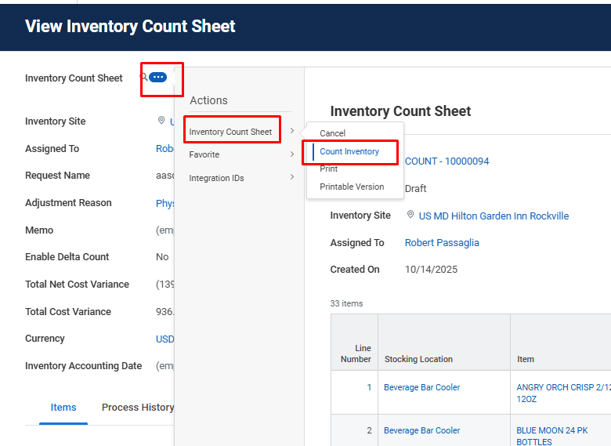The width and height of the screenshot is (611, 446).
Task: Click Stocking Location column header
Action: [x=418, y=359]
